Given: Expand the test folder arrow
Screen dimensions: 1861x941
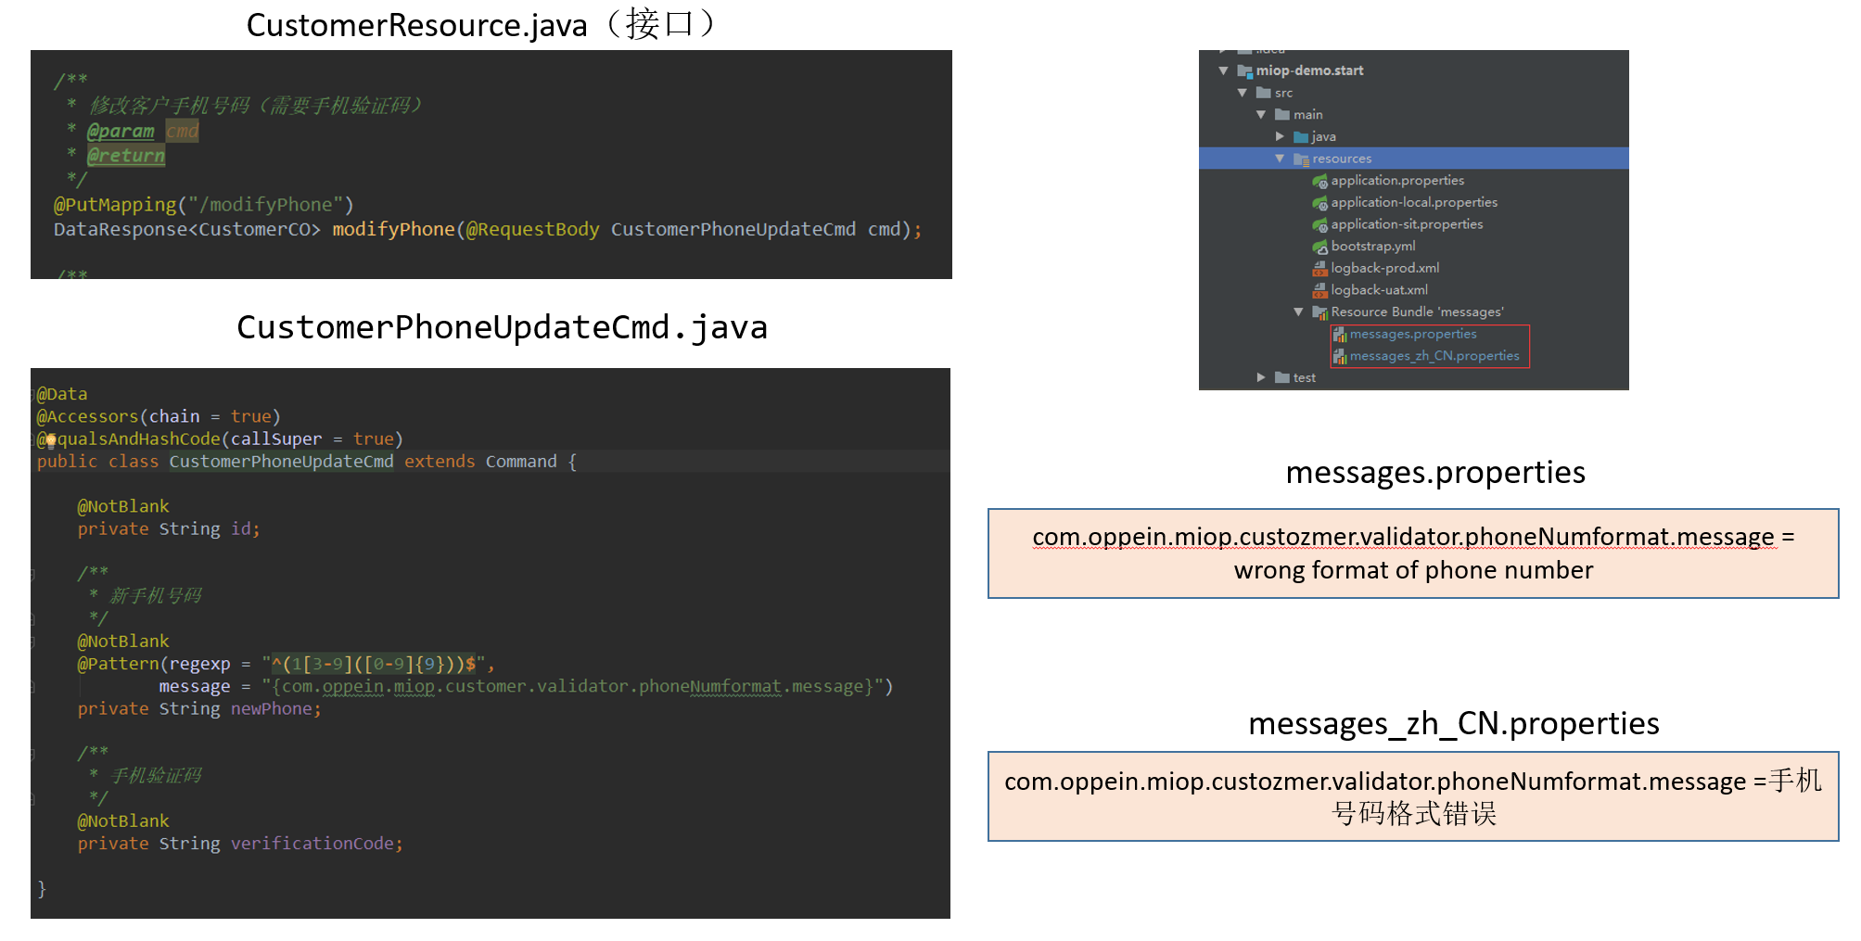Looking at the screenshot, I should pyautogui.click(x=1261, y=377).
